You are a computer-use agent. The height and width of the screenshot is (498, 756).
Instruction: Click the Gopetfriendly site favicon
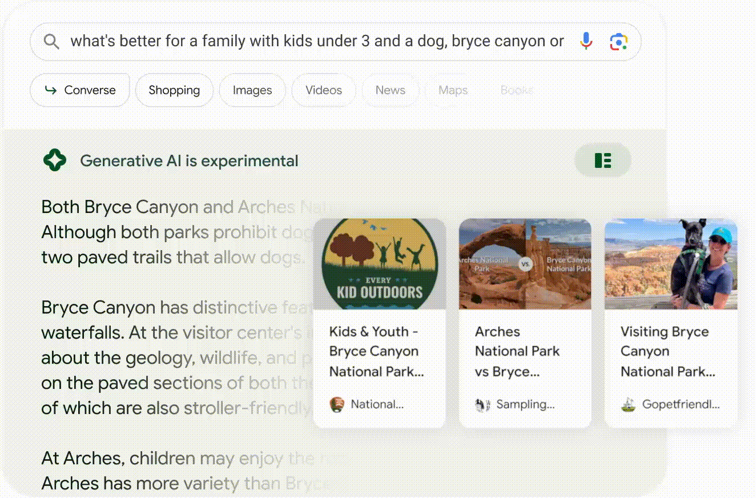pos(628,405)
